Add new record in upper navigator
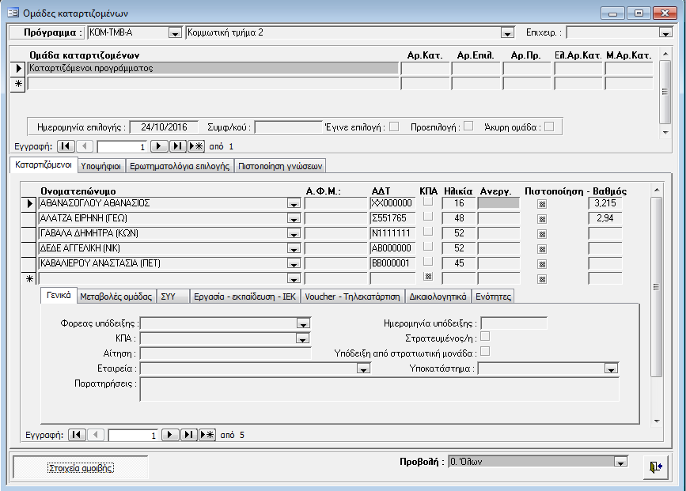The height and width of the screenshot is (491, 686). [196, 146]
